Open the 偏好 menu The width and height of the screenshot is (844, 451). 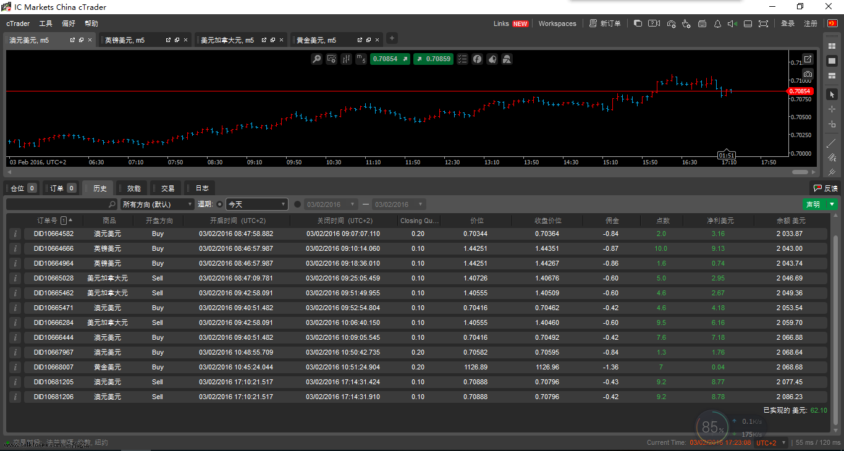pyautogui.click(x=69, y=23)
